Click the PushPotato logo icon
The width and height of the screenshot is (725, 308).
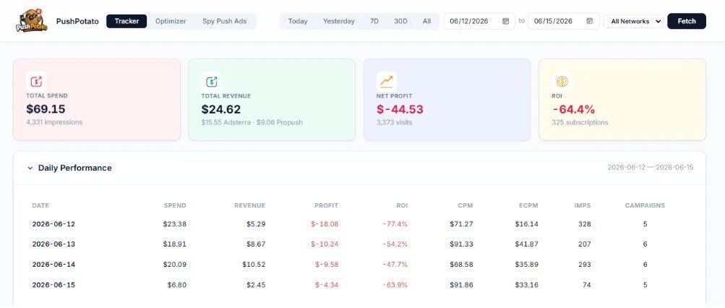(x=31, y=21)
